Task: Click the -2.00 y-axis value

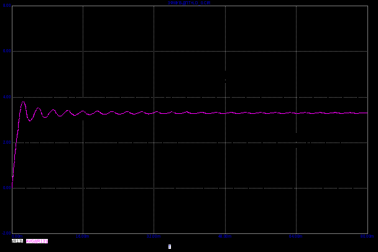Action: tap(6, 233)
